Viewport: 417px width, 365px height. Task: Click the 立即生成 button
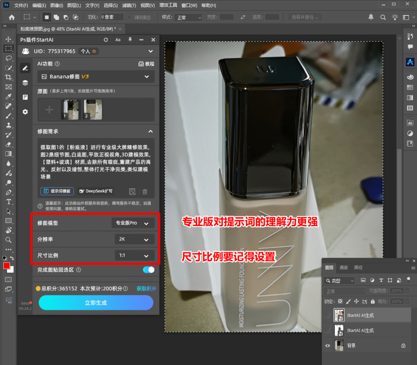(x=96, y=303)
